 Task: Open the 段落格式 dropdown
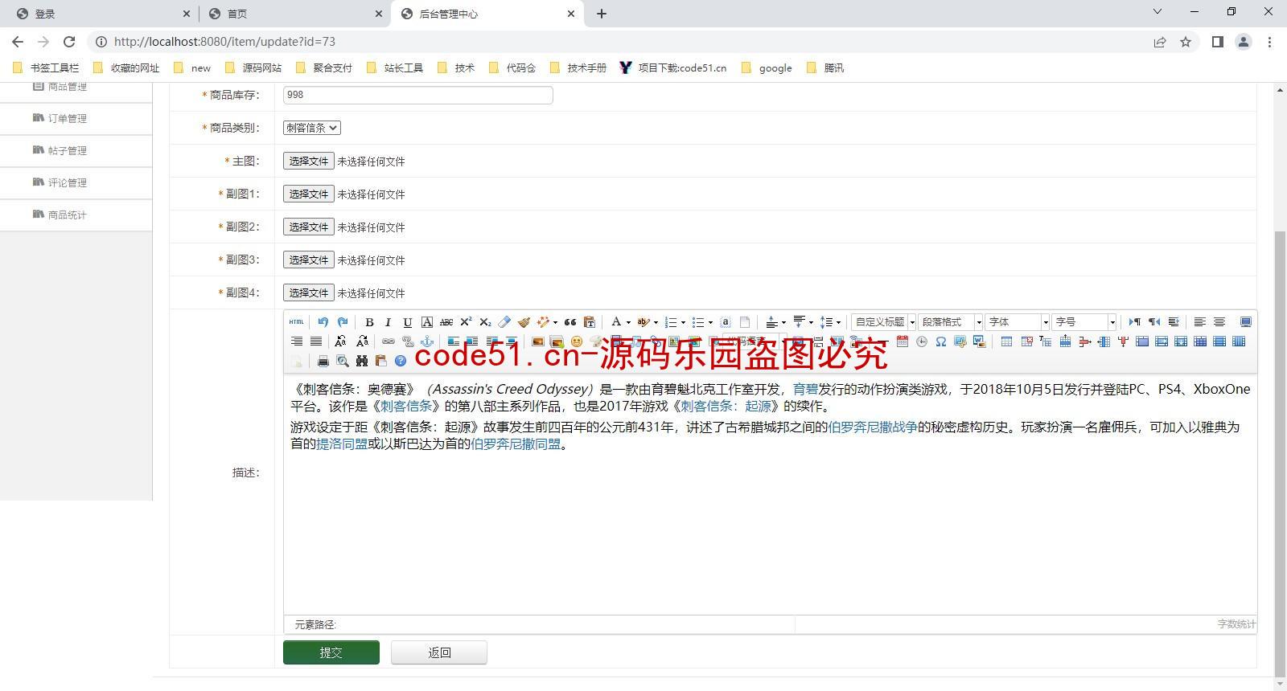(x=951, y=322)
